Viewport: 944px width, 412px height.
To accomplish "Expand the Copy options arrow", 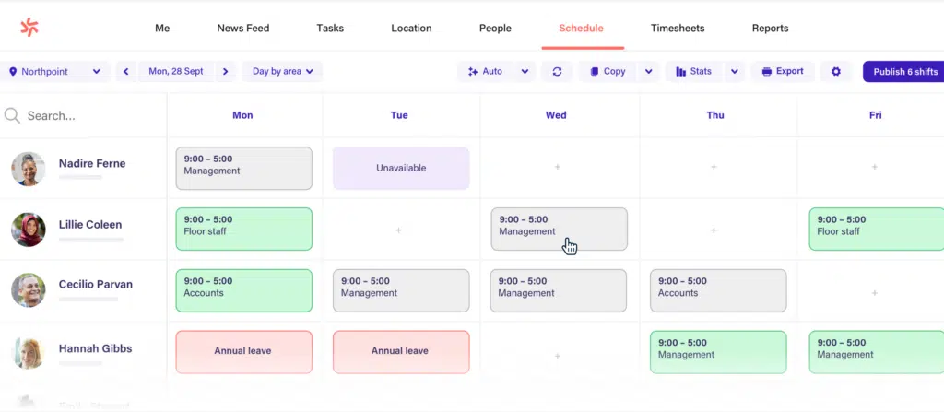I will 648,72.
